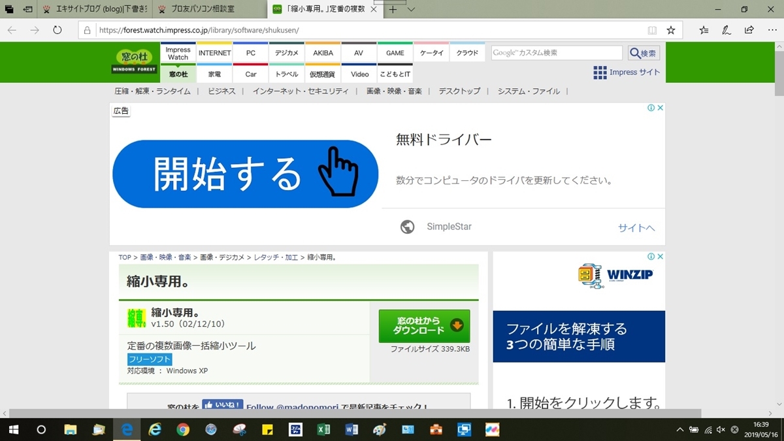Screen dimensions: 784x441
Task: Click the 縮小専用 application icon
Action: click(x=137, y=318)
